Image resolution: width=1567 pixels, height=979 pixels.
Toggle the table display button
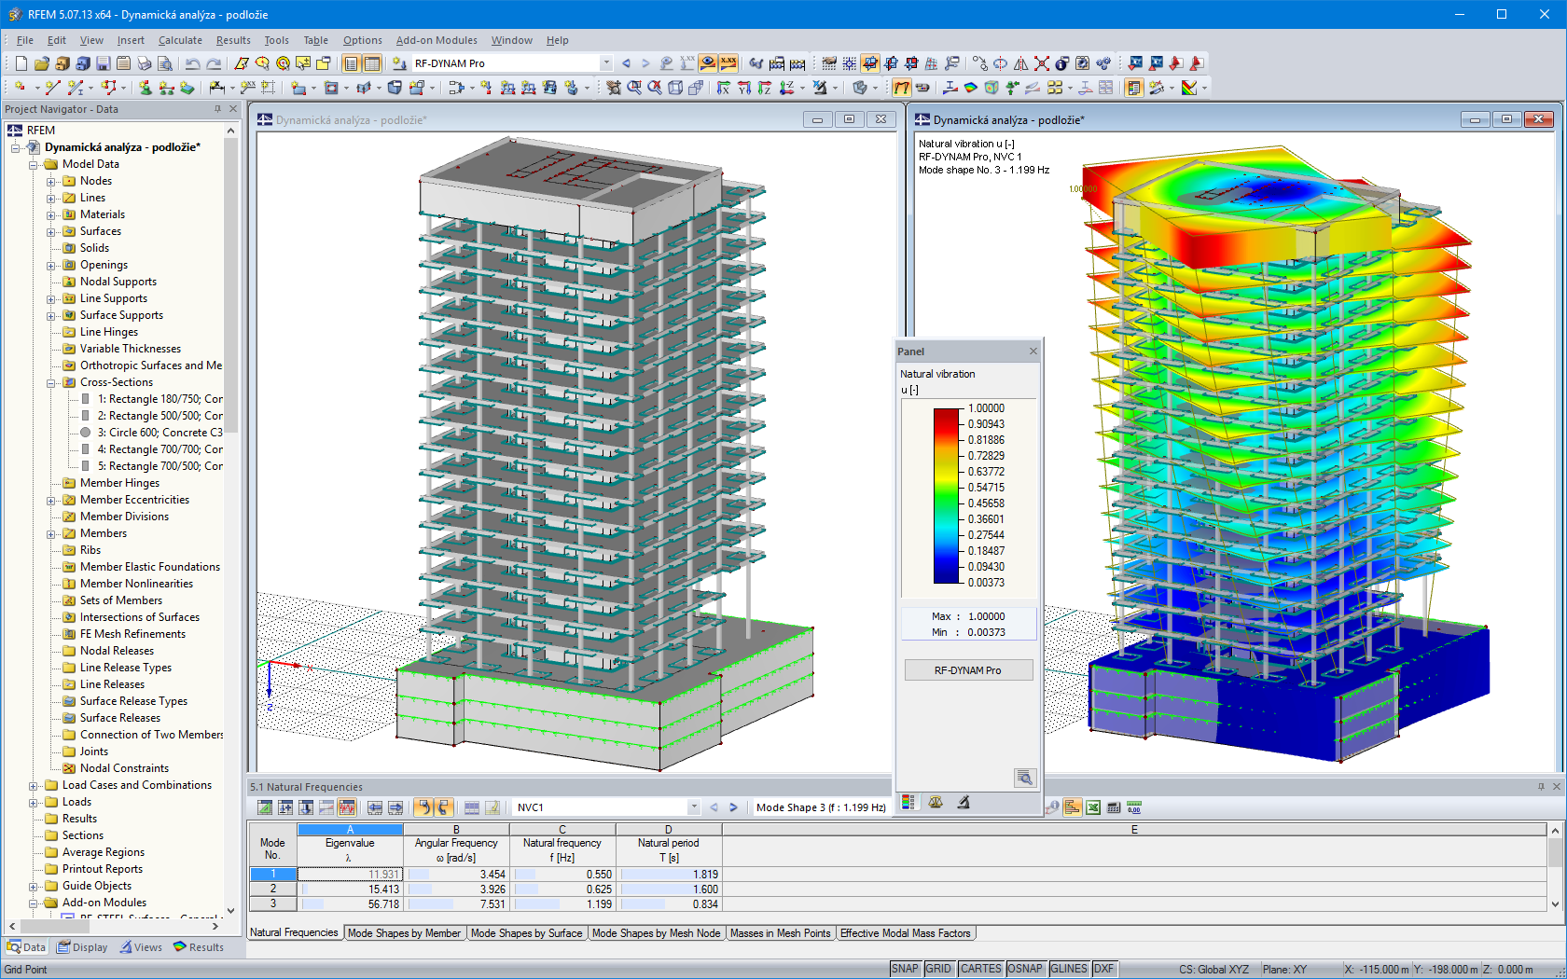pyautogui.click(x=371, y=63)
